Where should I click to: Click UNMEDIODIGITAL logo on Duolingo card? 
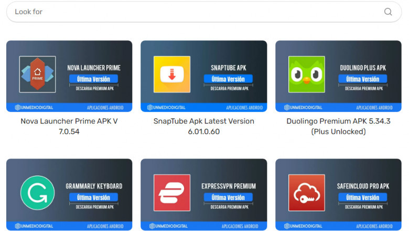[303, 107]
